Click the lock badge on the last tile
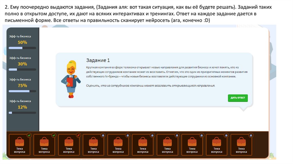Image resolution: width=293 pixels, height=164 pixels. [251, 135]
